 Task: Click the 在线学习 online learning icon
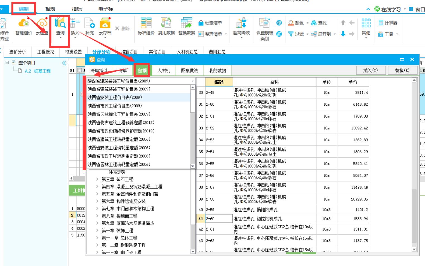tap(377, 9)
